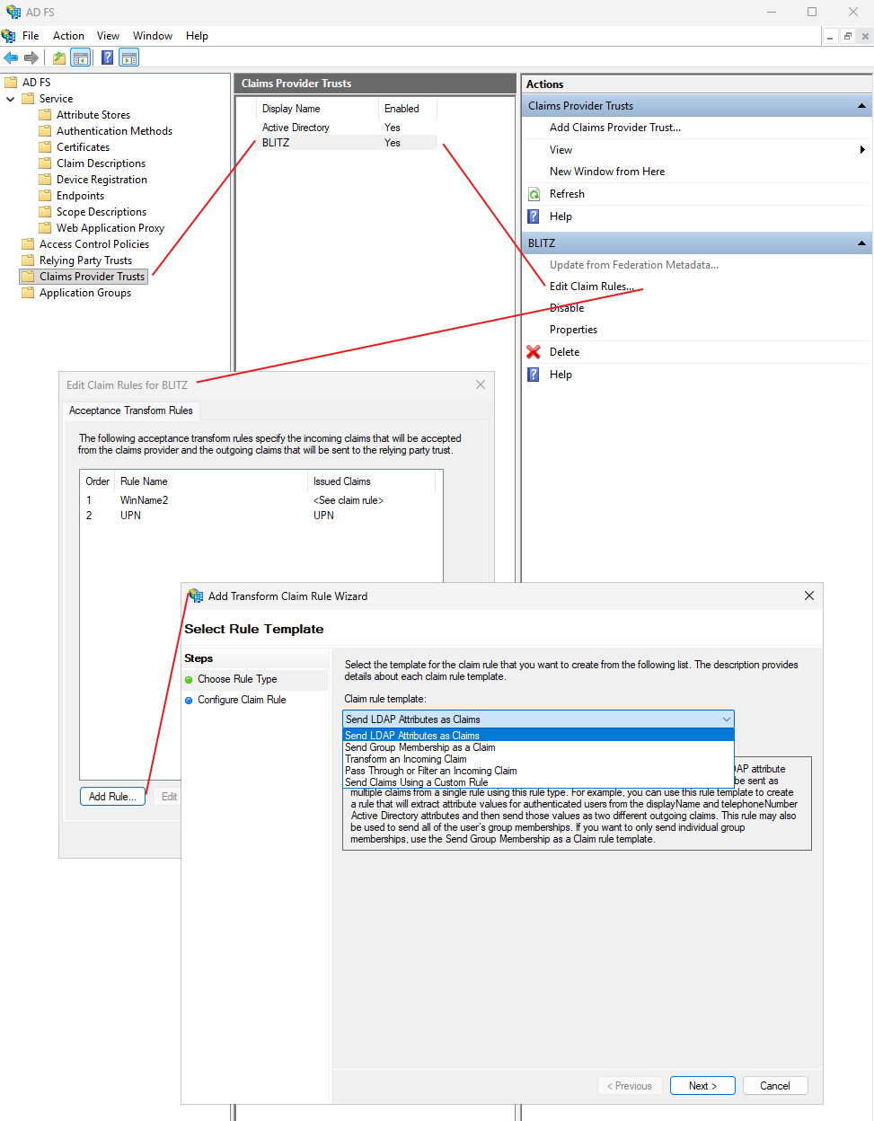Click the Access Control Policies folder icon
The height and width of the screenshot is (1121, 874).
(x=28, y=243)
